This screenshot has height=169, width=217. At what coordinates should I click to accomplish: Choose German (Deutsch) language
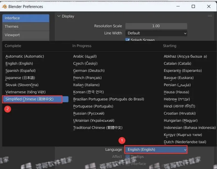coord(89,70)
